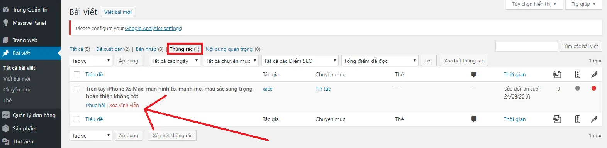The image size is (607, 148).
Task: Show Thùng rác (1) trash view
Action: pyautogui.click(x=185, y=49)
